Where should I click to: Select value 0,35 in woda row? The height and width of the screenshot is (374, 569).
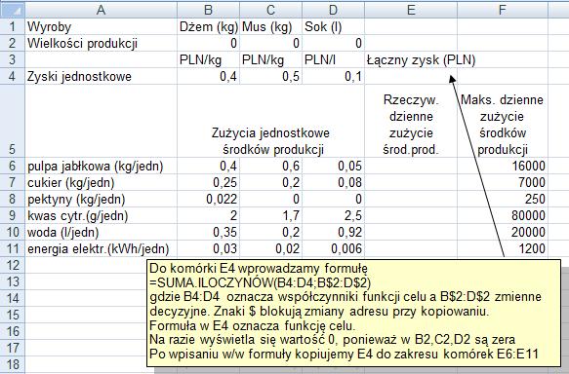pyautogui.click(x=208, y=232)
